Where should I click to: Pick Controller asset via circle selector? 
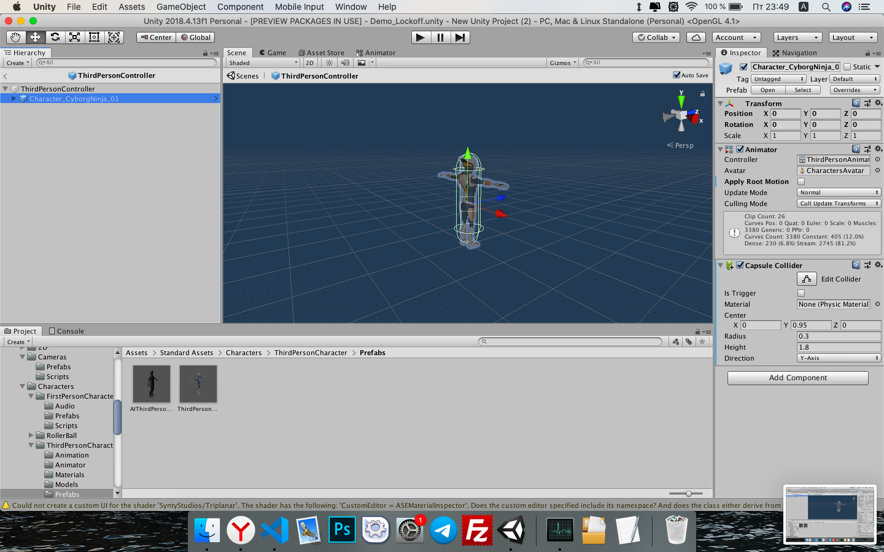tap(877, 159)
